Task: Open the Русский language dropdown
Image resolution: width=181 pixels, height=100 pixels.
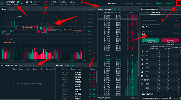Action: pyautogui.click(x=170, y=3)
